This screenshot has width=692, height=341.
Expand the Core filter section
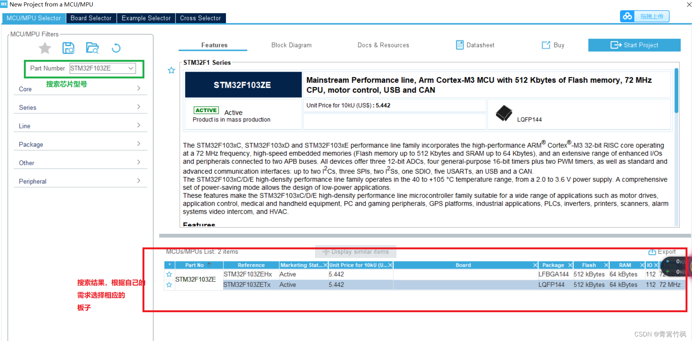(80, 89)
